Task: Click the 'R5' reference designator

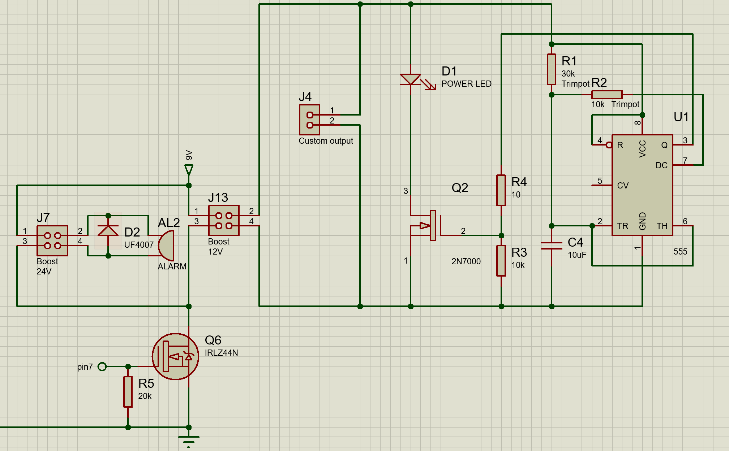Action: point(146,383)
